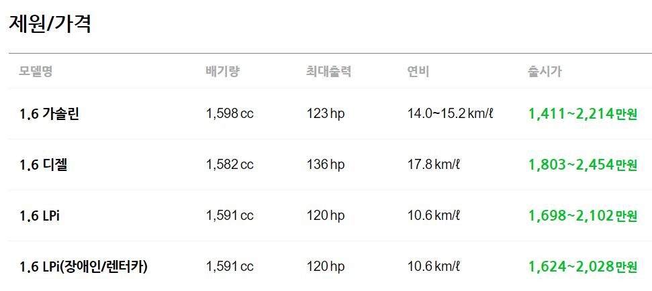Click the 14.0~15.2 km/ℓ fuel economy
Viewport: 652px width, 291px height.
450,114
